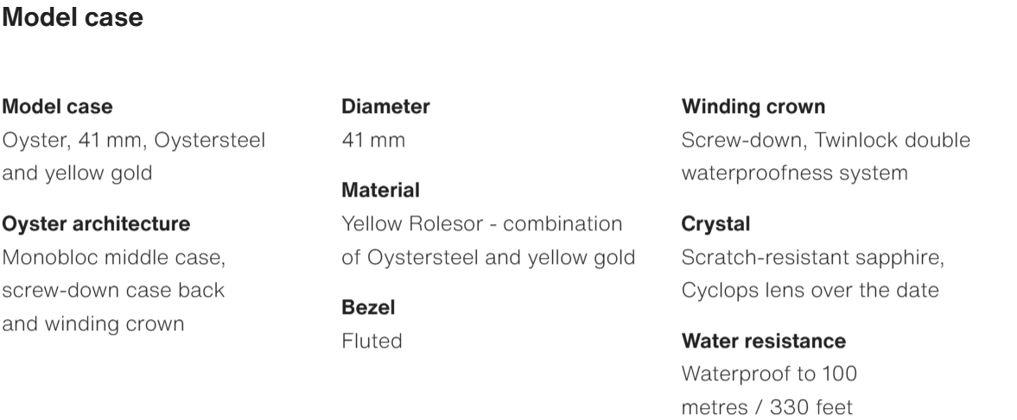Select the "Screw-down, Twinlock double" text line
The width and height of the screenshot is (1017, 420).
pos(825,140)
